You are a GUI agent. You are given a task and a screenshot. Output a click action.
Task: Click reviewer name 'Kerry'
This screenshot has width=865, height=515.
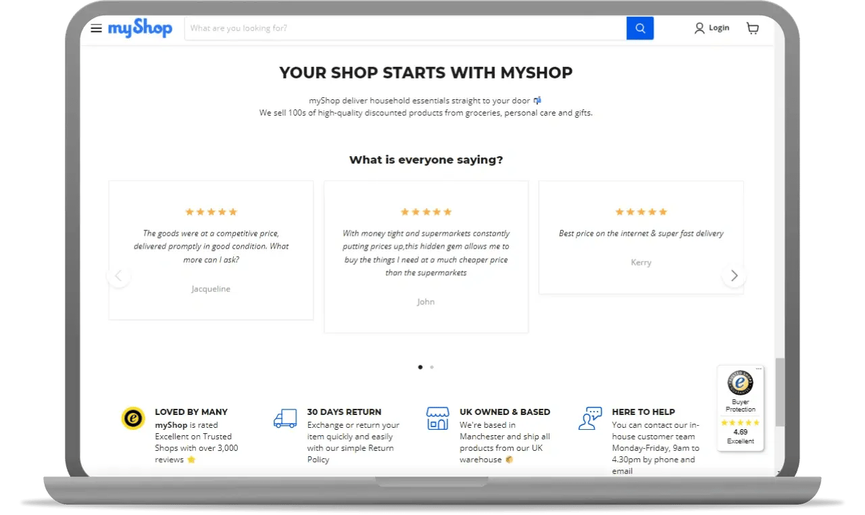point(641,263)
